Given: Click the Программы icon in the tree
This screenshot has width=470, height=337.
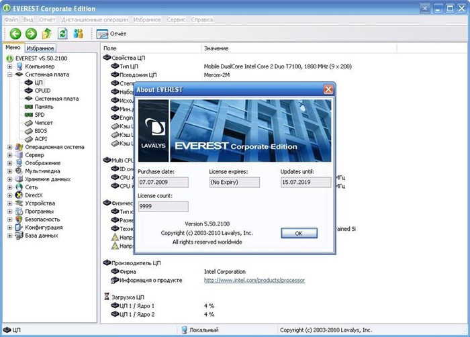Looking at the screenshot, I should (x=19, y=211).
